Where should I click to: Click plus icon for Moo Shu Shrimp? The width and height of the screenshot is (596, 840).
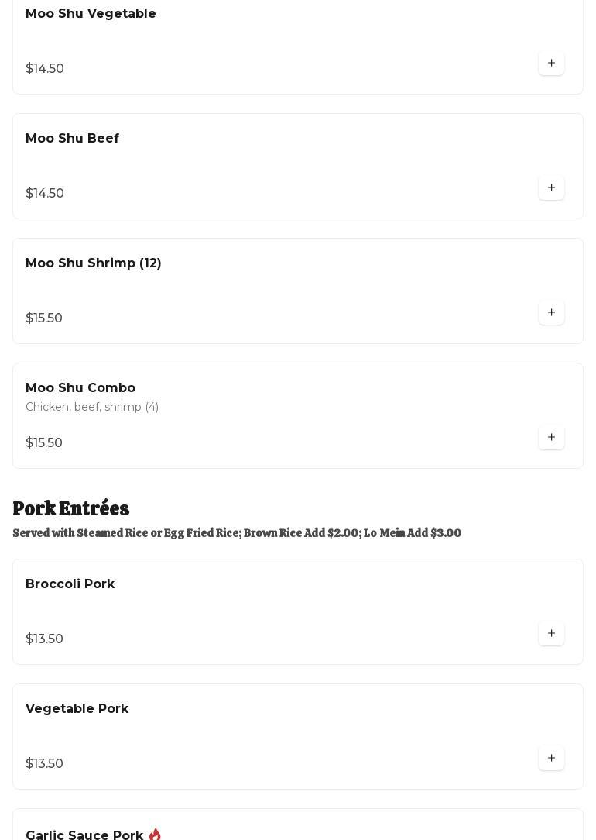click(551, 312)
